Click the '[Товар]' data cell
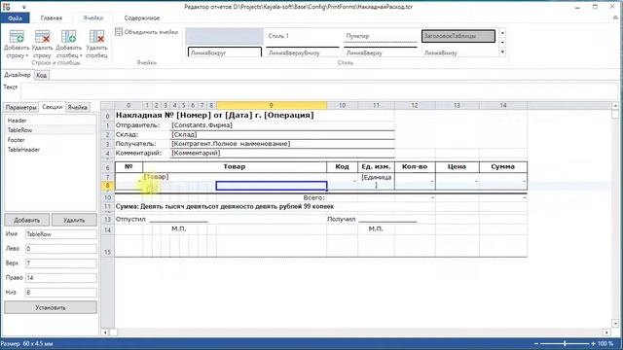This screenshot has width=623, height=350. click(235, 177)
